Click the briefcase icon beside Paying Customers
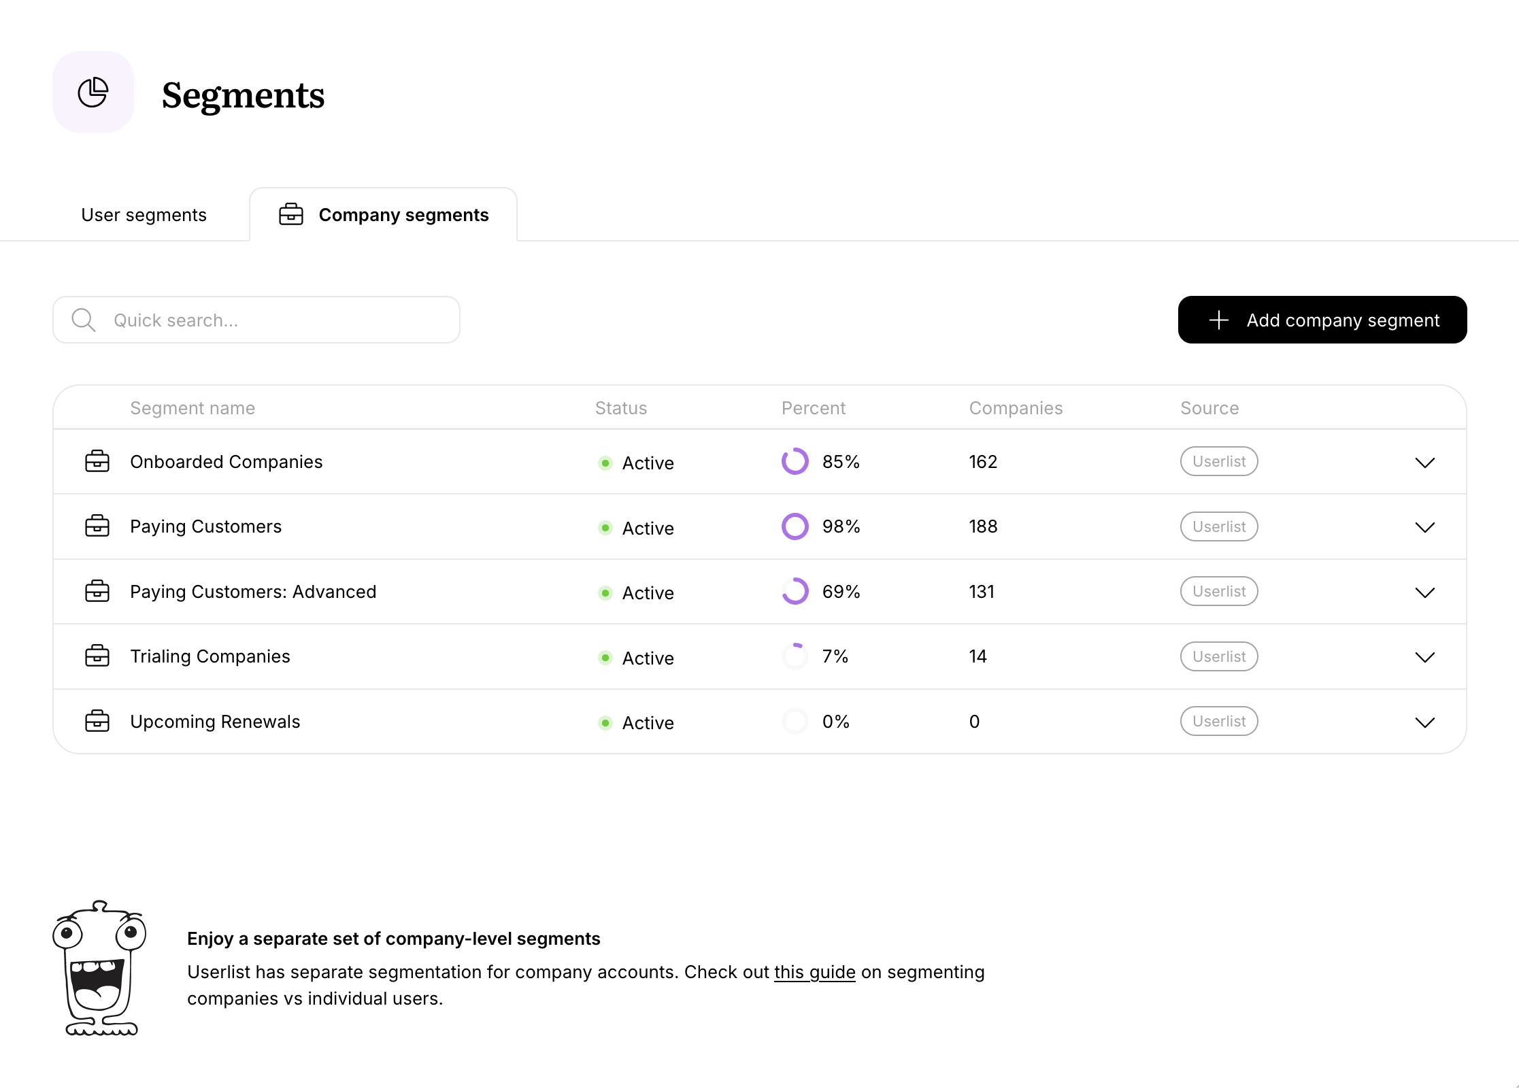The image size is (1519, 1089). 98,526
